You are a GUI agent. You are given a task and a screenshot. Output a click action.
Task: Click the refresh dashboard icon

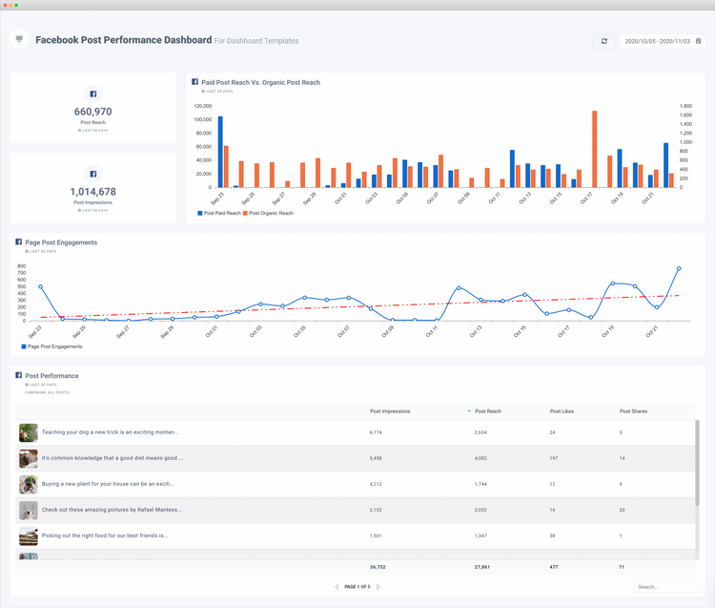[x=603, y=41]
